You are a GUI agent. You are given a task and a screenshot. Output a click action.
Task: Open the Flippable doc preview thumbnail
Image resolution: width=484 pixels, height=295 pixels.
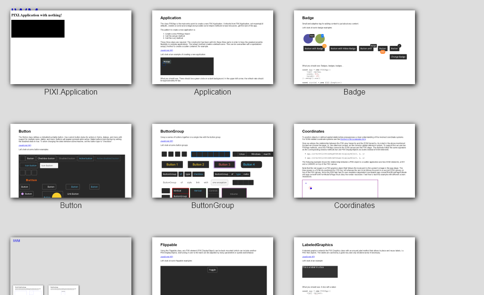click(212, 266)
